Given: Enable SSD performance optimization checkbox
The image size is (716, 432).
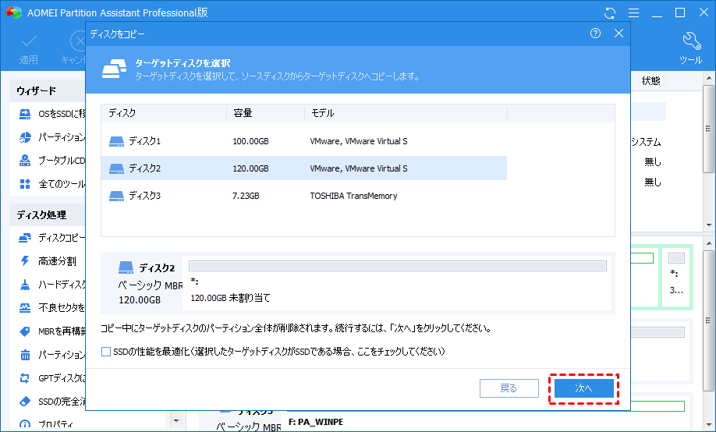Looking at the screenshot, I should pos(106,352).
